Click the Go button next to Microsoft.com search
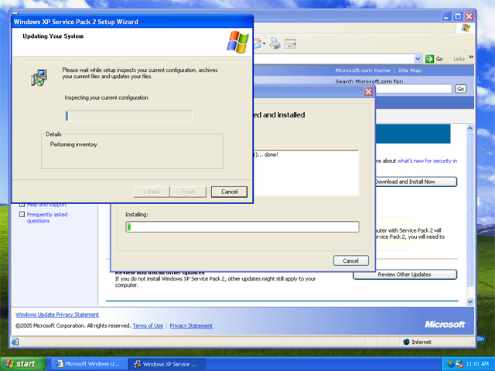 point(461,89)
